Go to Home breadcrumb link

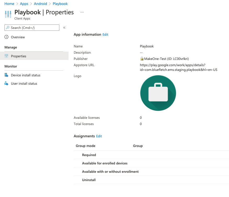[x=9, y=4]
